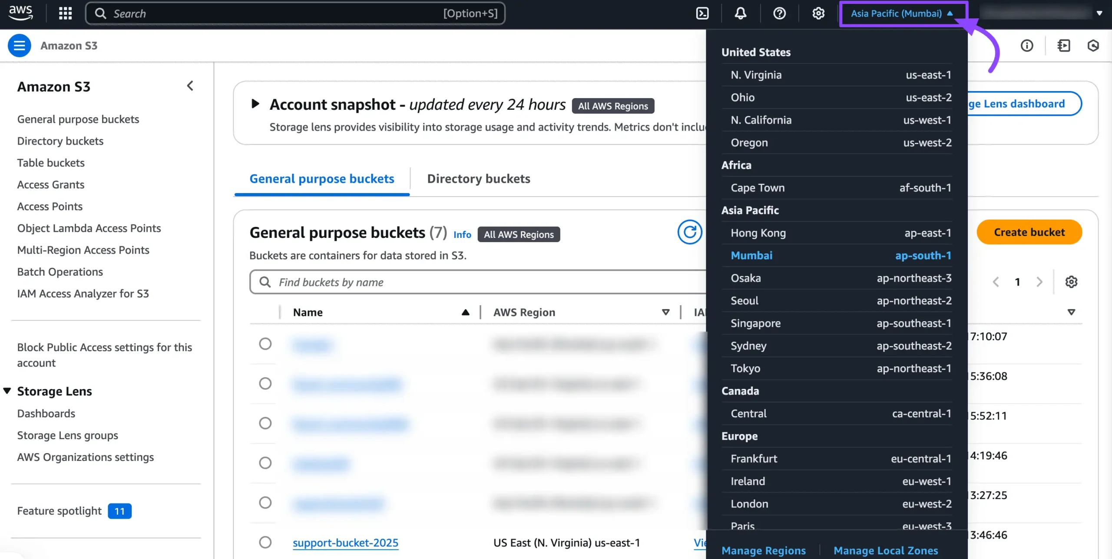Open Feature spotlight in side navigation
Viewport: 1112px width, 559px height.
click(59, 511)
